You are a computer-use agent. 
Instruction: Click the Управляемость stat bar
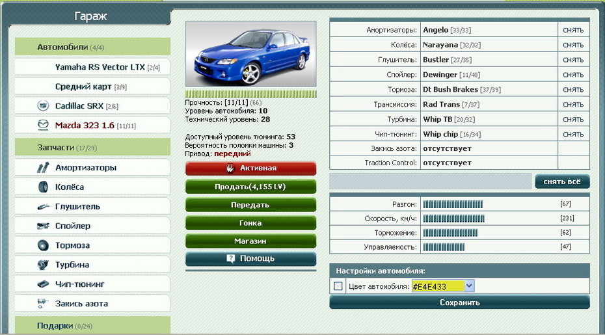pyautogui.click(x=444, y=247)
